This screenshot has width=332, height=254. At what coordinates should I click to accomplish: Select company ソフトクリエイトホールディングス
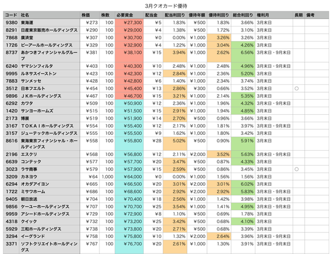pos(49,247)
